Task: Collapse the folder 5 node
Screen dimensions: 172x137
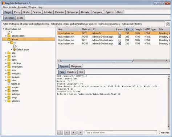Action: 9,43
